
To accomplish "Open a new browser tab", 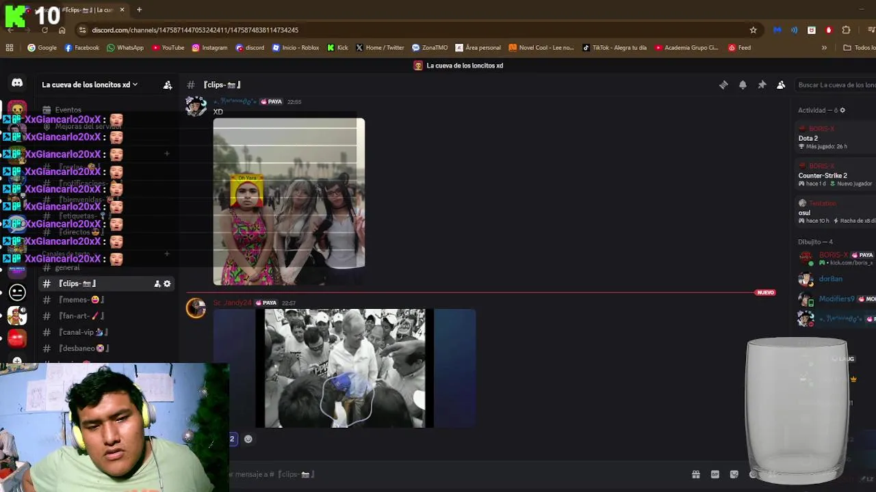I will [x=139, y=10].
